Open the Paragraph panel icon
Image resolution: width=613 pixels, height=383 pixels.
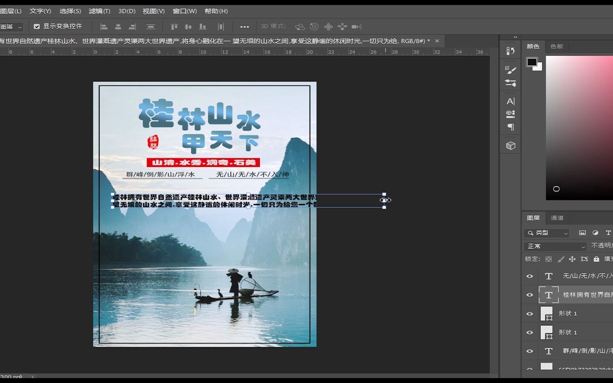510,127
